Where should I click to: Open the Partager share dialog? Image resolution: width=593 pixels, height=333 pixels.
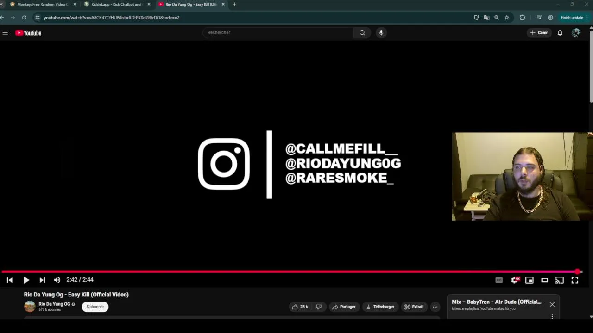click(x=344, y=307)
